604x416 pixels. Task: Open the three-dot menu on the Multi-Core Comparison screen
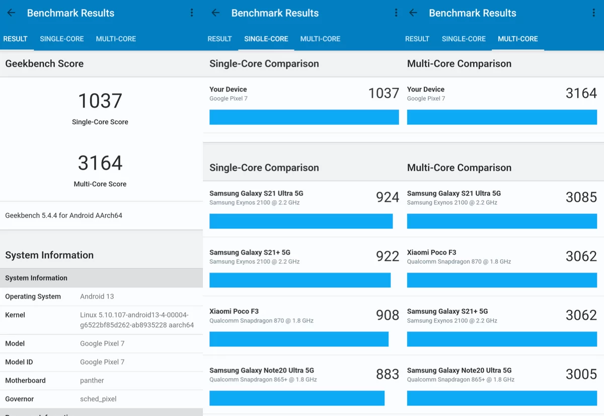(593, 13)
